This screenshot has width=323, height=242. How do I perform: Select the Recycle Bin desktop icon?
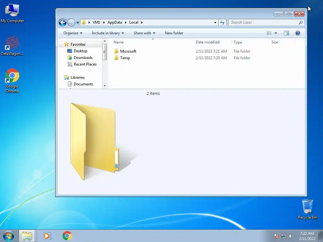tap(307, 209)
